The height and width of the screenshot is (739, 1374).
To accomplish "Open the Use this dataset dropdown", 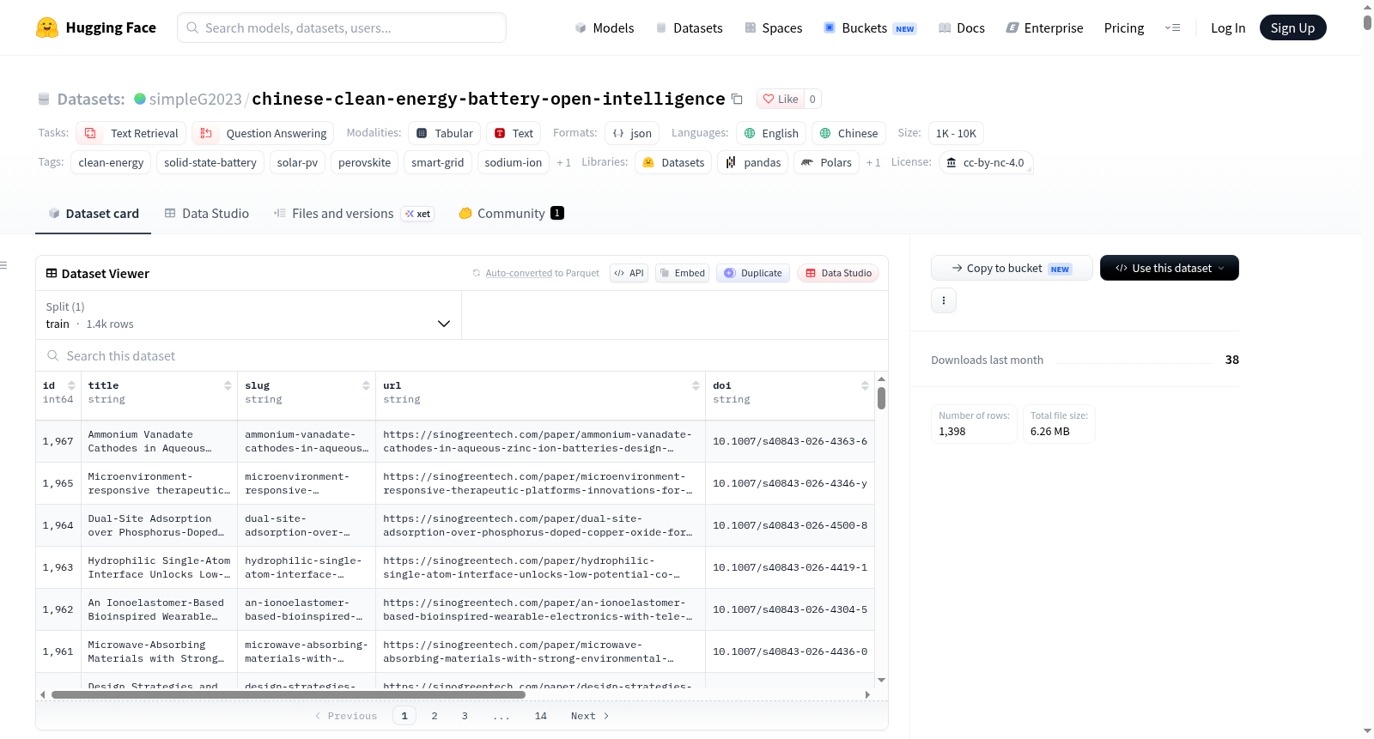I will click(x=1170, y=268).
